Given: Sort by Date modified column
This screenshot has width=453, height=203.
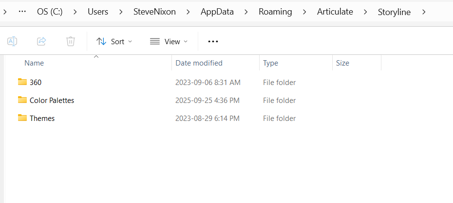Looking at the screenshot, I should pos(199,63).
